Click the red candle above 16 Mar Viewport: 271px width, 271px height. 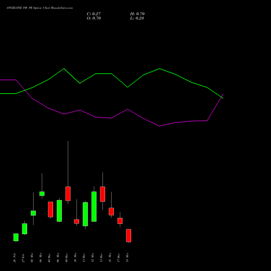click(111, 211)
